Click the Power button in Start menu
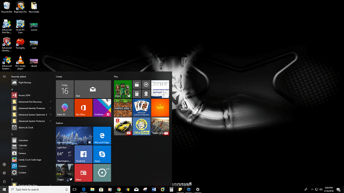Viewport: 344px width, 193px height. click(4, 182)
